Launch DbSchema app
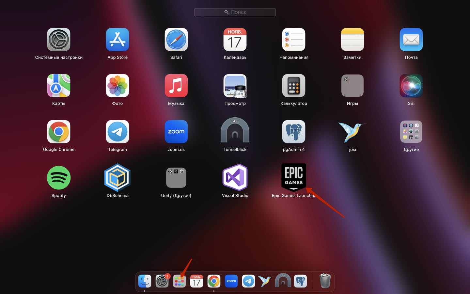 (117, 178)
